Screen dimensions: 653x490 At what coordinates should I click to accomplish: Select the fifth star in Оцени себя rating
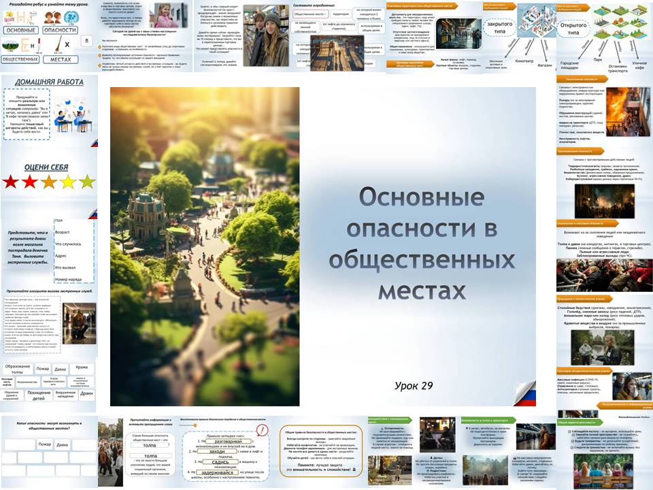(86, 182)
